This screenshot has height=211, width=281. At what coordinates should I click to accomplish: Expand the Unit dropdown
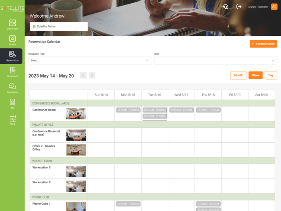[216, 60]
